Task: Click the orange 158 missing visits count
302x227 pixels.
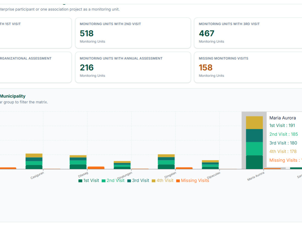Action: [x=205, y=67]
